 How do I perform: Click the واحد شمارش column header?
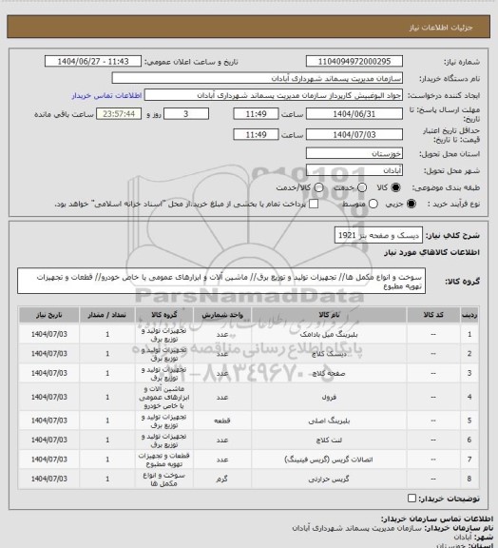pyautogui.click(x=222, y=315)
